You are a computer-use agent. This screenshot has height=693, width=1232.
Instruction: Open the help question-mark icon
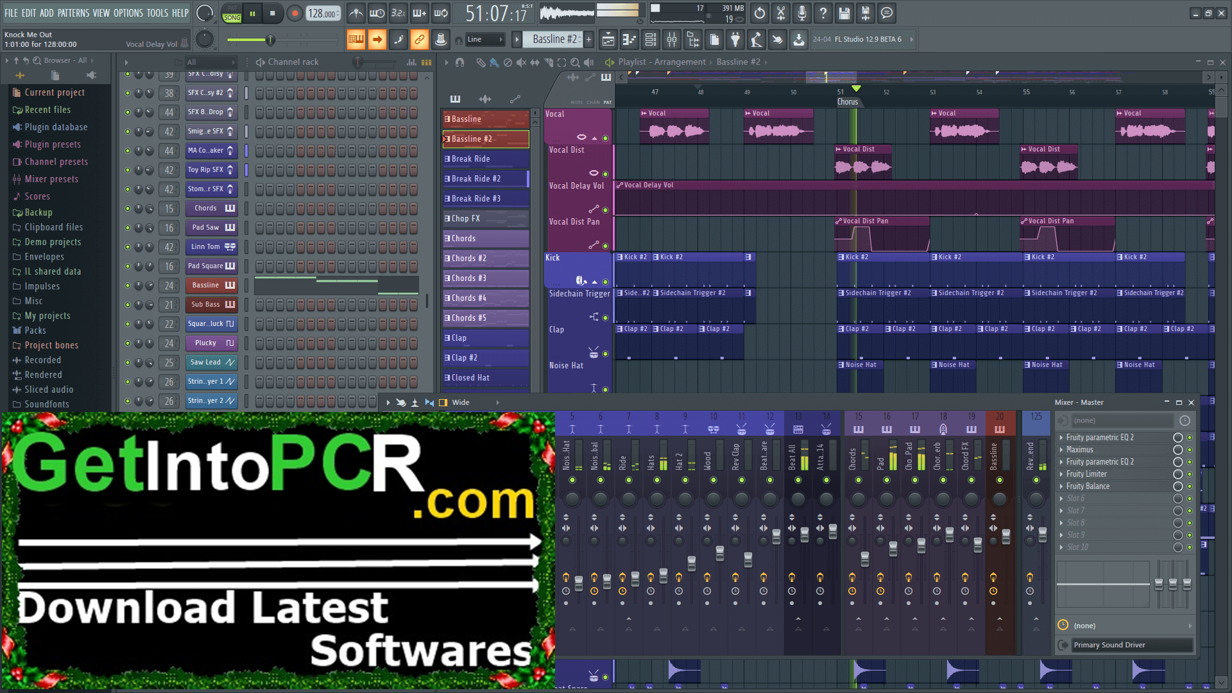[x=823, y=13]
